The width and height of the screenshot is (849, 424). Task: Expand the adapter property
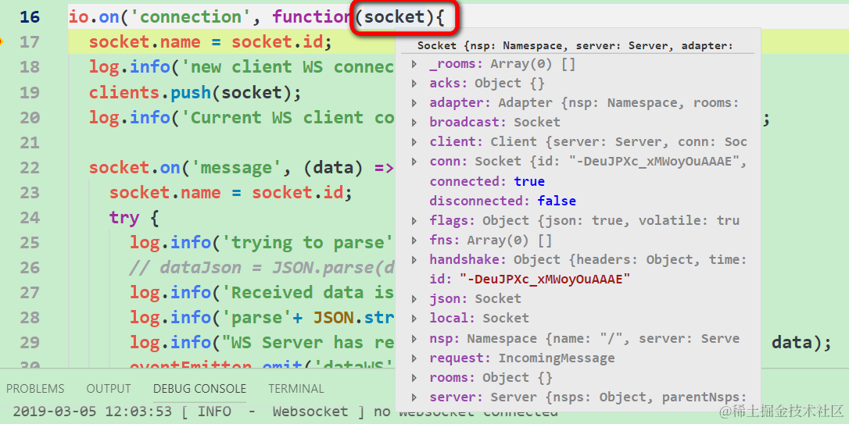[x=414, y=103]
